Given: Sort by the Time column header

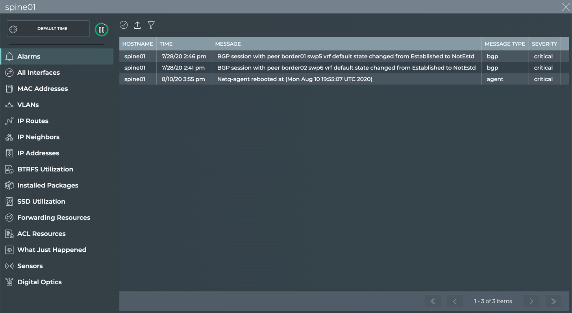Looking at the screenshot, I should [x=166, y=44].
